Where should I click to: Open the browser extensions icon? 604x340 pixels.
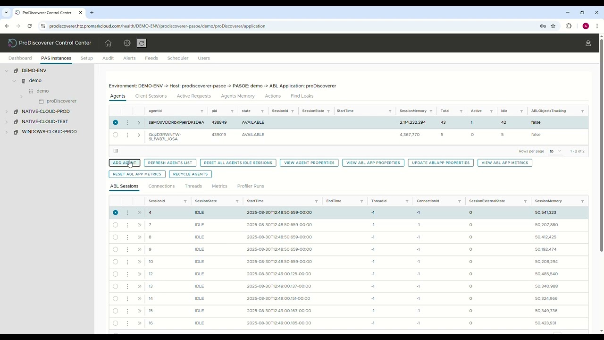(x=569, y=26)
